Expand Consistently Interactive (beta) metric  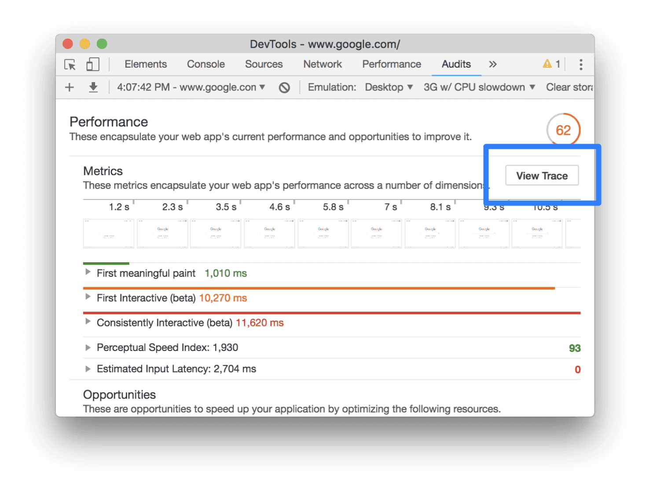click(x=88, y=322)
